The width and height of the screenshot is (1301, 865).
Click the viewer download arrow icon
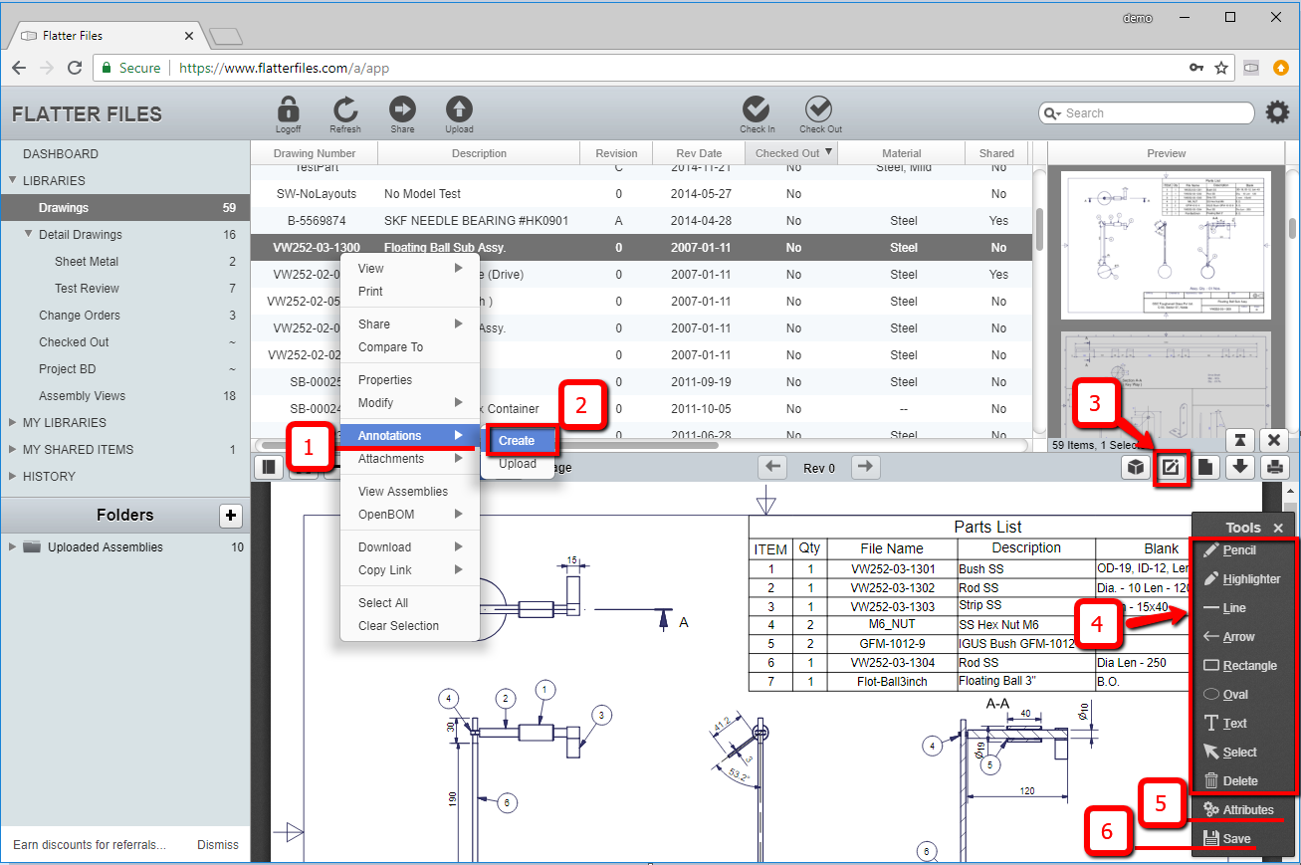pos(1239,467)
